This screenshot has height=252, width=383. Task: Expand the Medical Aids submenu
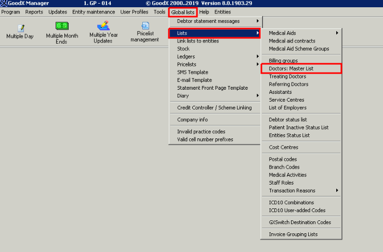[301, 33]
